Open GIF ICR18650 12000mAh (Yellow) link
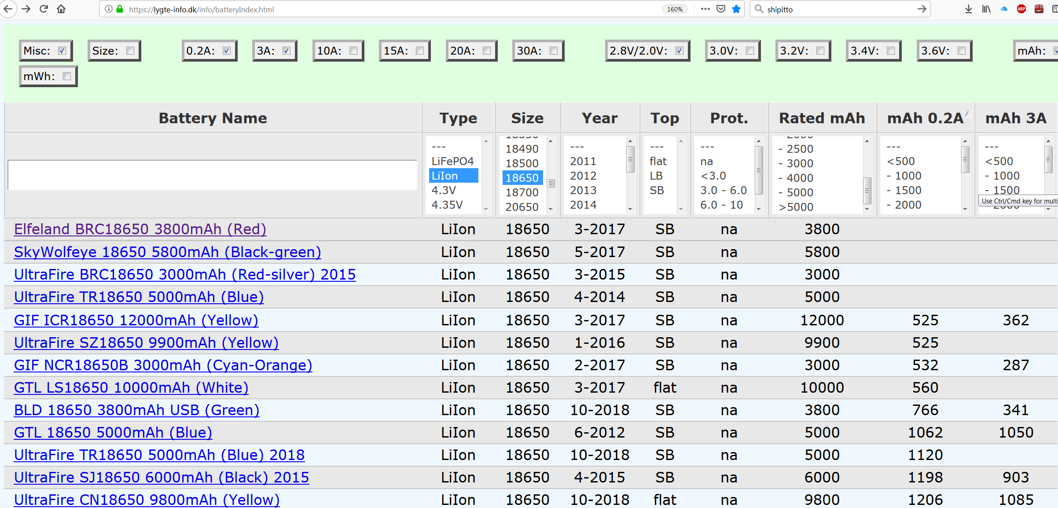1058x508 pixels. 136,320
